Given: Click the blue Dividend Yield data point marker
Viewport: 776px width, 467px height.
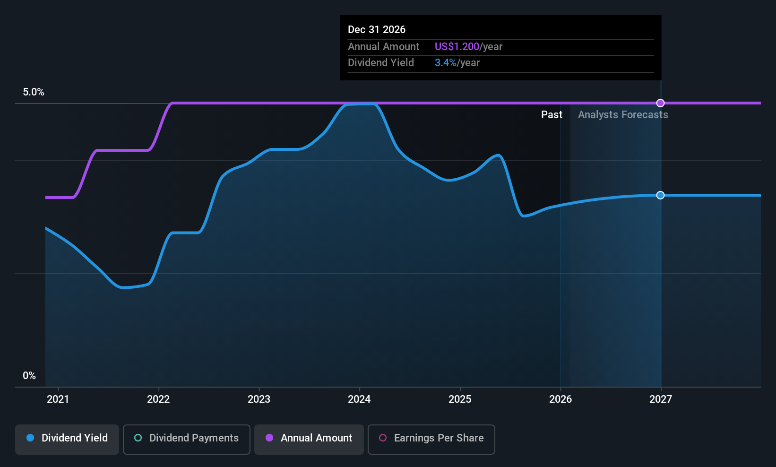Looking at the screenshot, I should [x=661, y=195].
